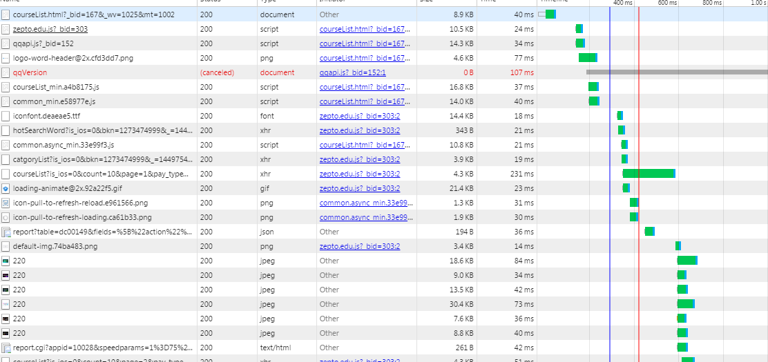The width and height of the screenshot is (768, 362).
Task: Click the font type cell of iconfont.deaeae5.ttf
Action: (267, 116)
